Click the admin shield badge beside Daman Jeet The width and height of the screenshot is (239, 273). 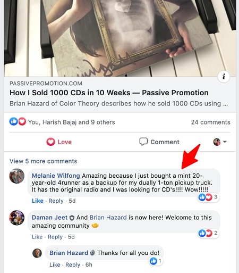(72, 218)
